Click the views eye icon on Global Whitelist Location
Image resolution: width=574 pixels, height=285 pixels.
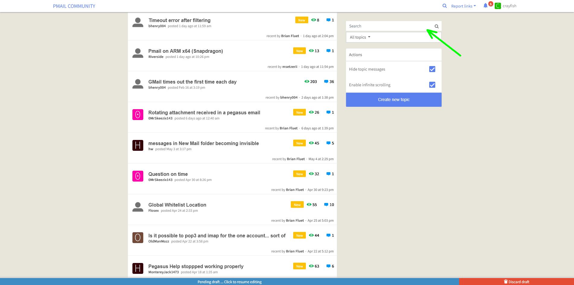pyautogui.click(x=309, y=204)
